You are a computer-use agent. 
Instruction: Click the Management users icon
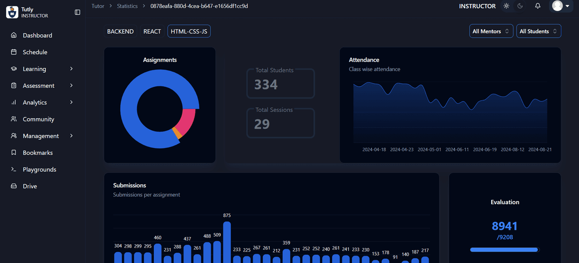click(x=14, y=136)
